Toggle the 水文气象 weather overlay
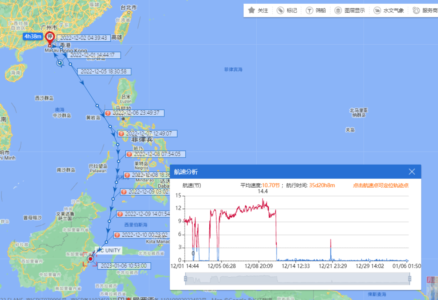Viewport: 438px width, 300px height. click(x=378, y=10)
